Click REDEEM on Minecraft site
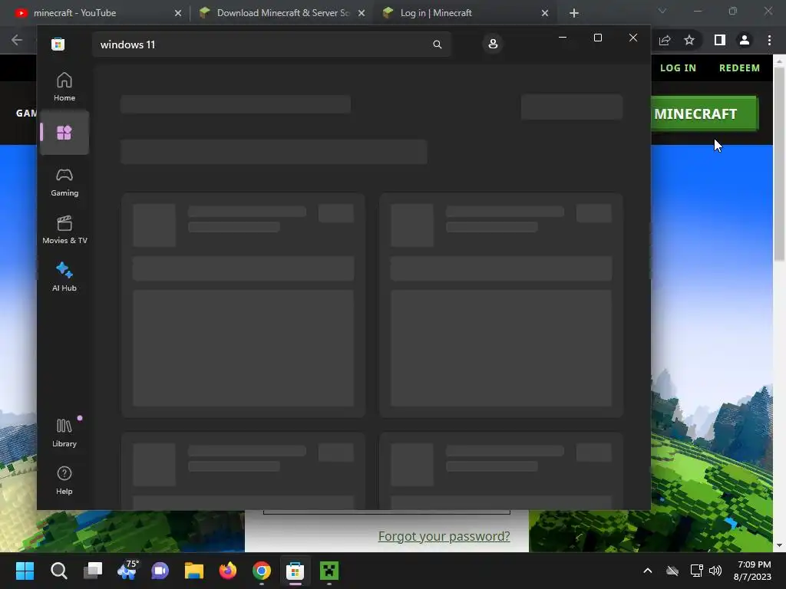The image size is (786, 589). point(739,67)
